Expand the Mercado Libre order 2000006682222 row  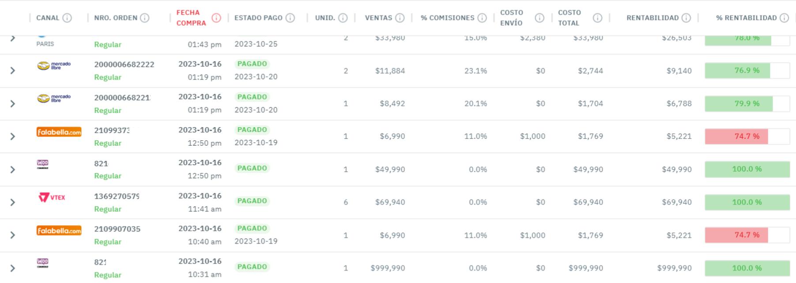pyautogui.click(x=13, y=71)
